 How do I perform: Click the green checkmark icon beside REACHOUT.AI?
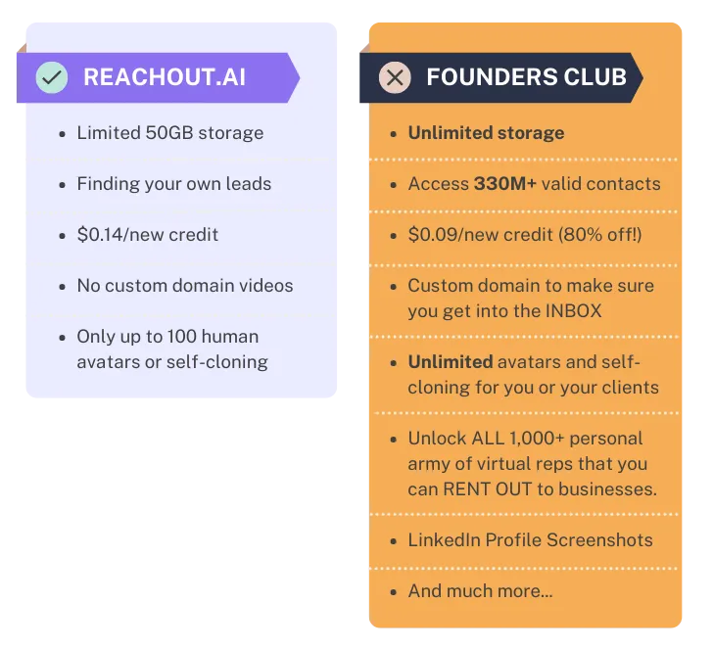pyautogui.click(x=52, y=77)
